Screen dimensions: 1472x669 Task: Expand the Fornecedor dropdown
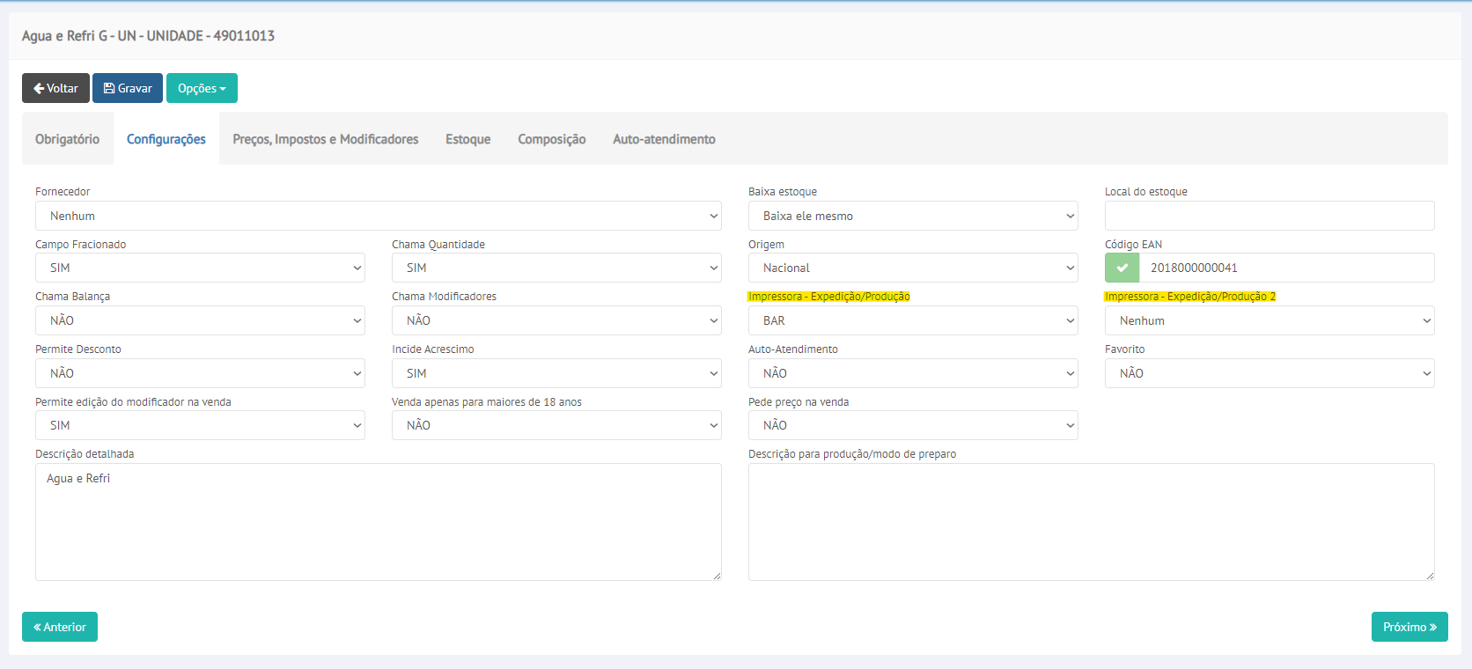378,216
